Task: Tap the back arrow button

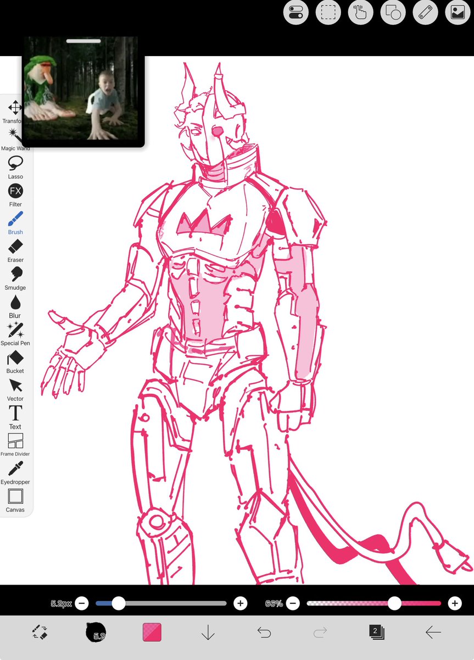Action: 433,632
